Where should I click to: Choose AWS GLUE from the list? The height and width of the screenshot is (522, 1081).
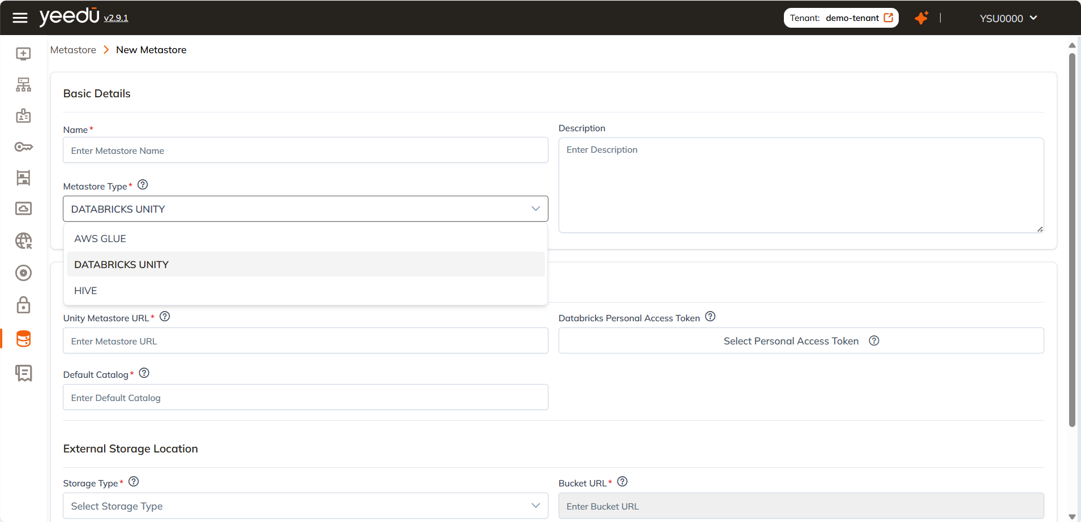pos(100,239)
